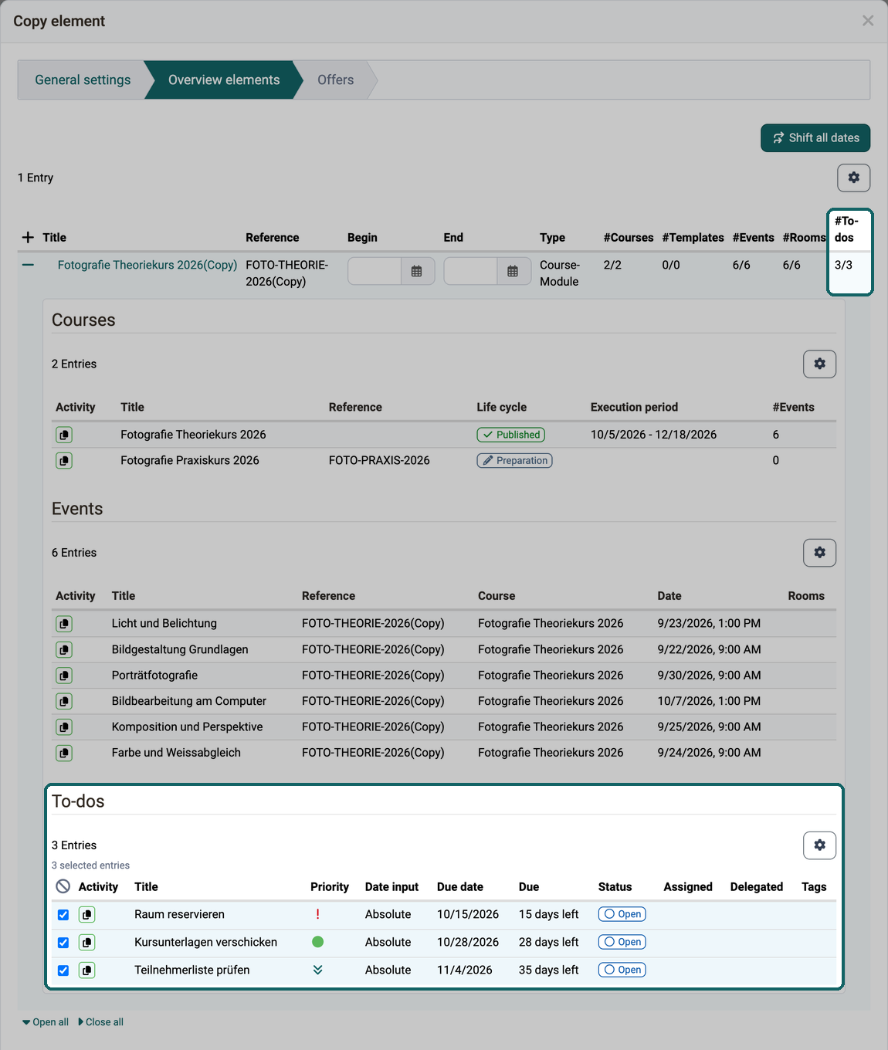Select the Overview elements step
Image resolution: width=888 pixels, height=1050 pixels.
click(224, 80)
